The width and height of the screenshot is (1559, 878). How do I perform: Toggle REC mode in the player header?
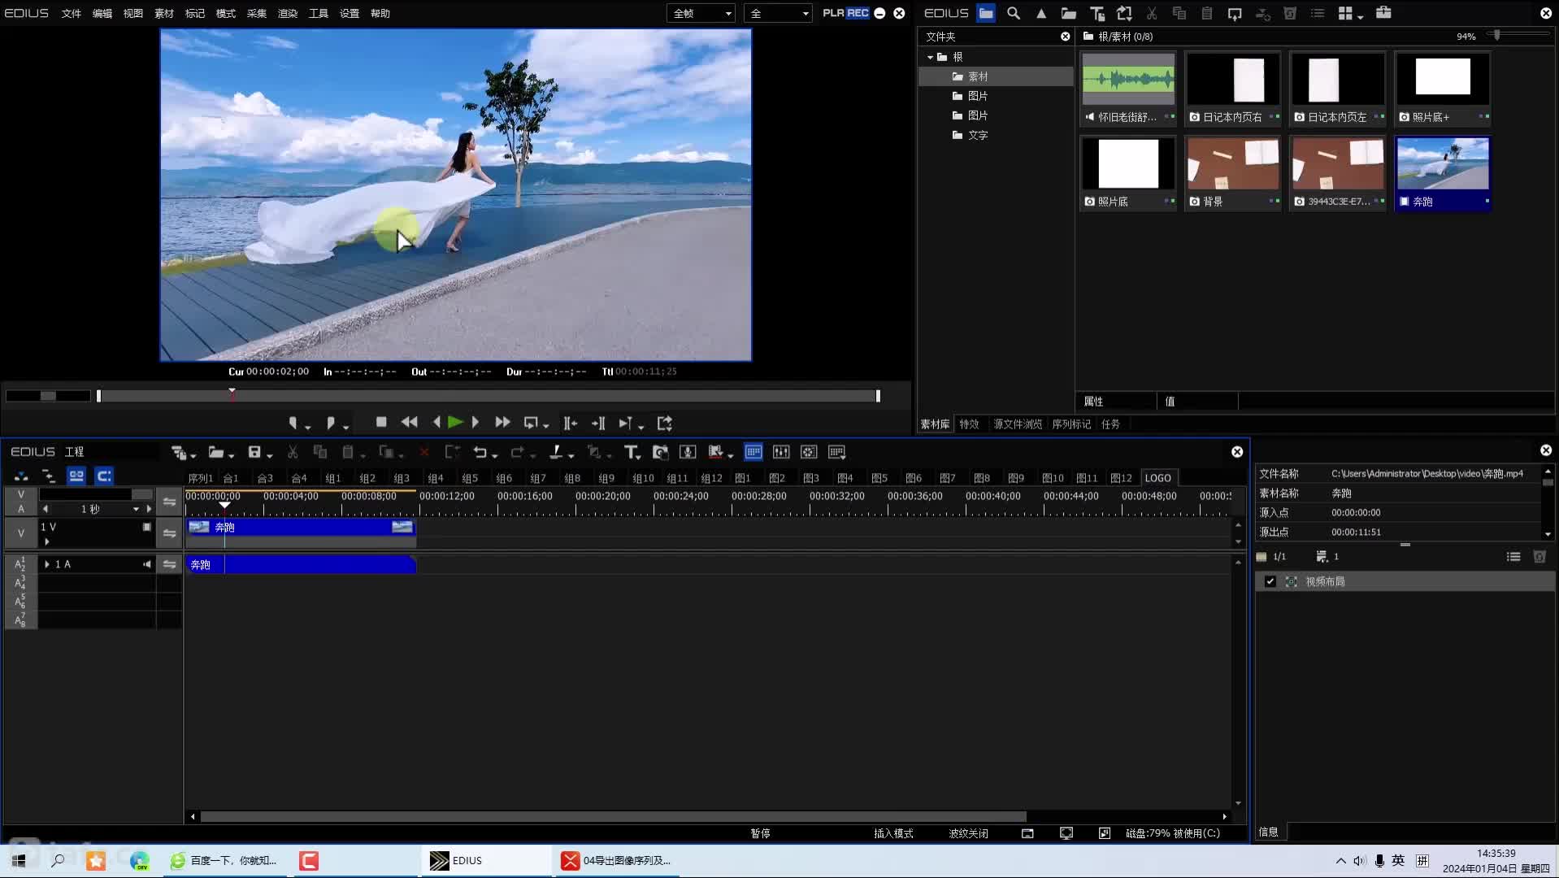pyautogui.click(x=858, y=13)
